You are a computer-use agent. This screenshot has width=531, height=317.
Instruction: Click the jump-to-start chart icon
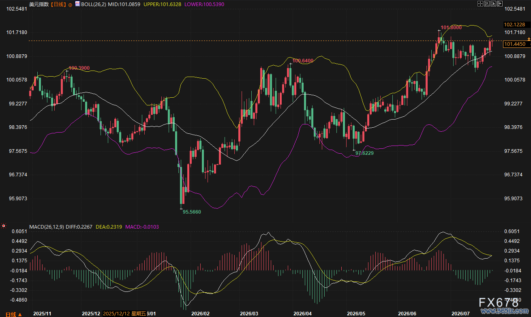[x=487, y=4]
